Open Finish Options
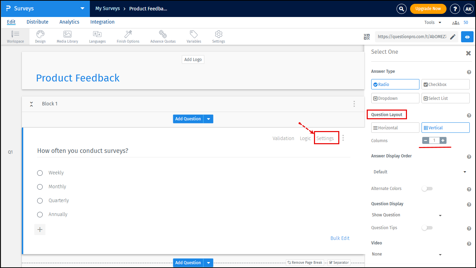The image size is (476, 268). point(128,36)
